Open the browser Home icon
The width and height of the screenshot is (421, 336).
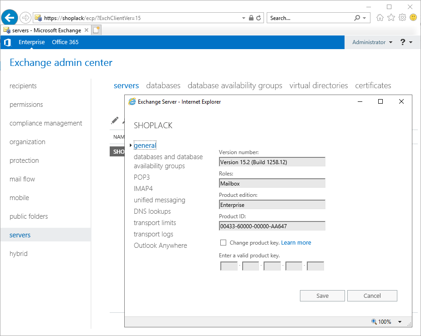point(380,18)
